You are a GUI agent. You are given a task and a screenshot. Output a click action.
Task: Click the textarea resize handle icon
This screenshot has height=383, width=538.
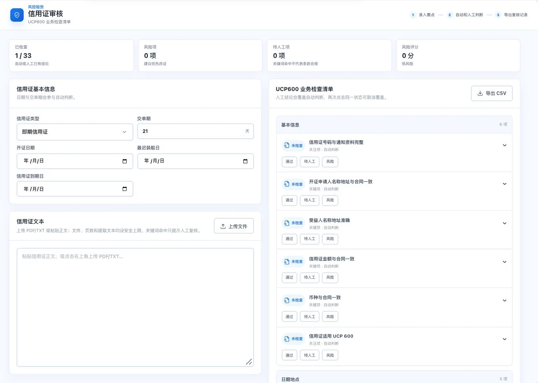[249, 362]
